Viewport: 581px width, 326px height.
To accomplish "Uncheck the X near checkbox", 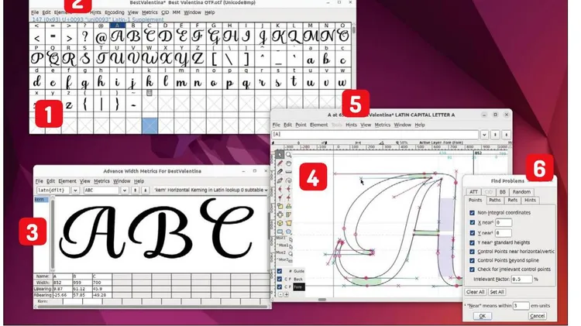I will [x=472, y=223].
